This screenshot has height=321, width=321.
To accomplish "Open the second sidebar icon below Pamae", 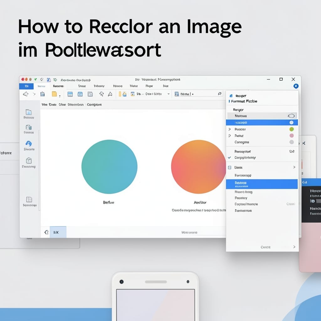I will (x=29, y=127).
